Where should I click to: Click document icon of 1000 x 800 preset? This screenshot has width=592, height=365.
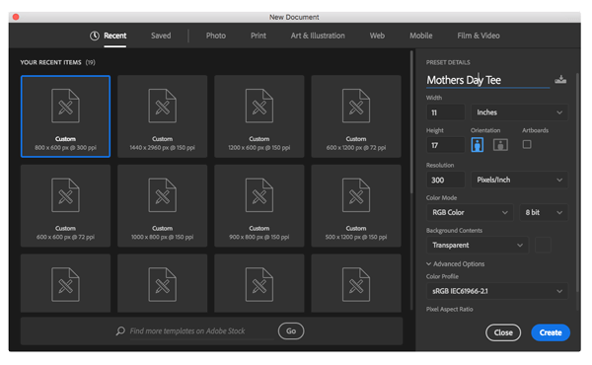click(163, 195)
